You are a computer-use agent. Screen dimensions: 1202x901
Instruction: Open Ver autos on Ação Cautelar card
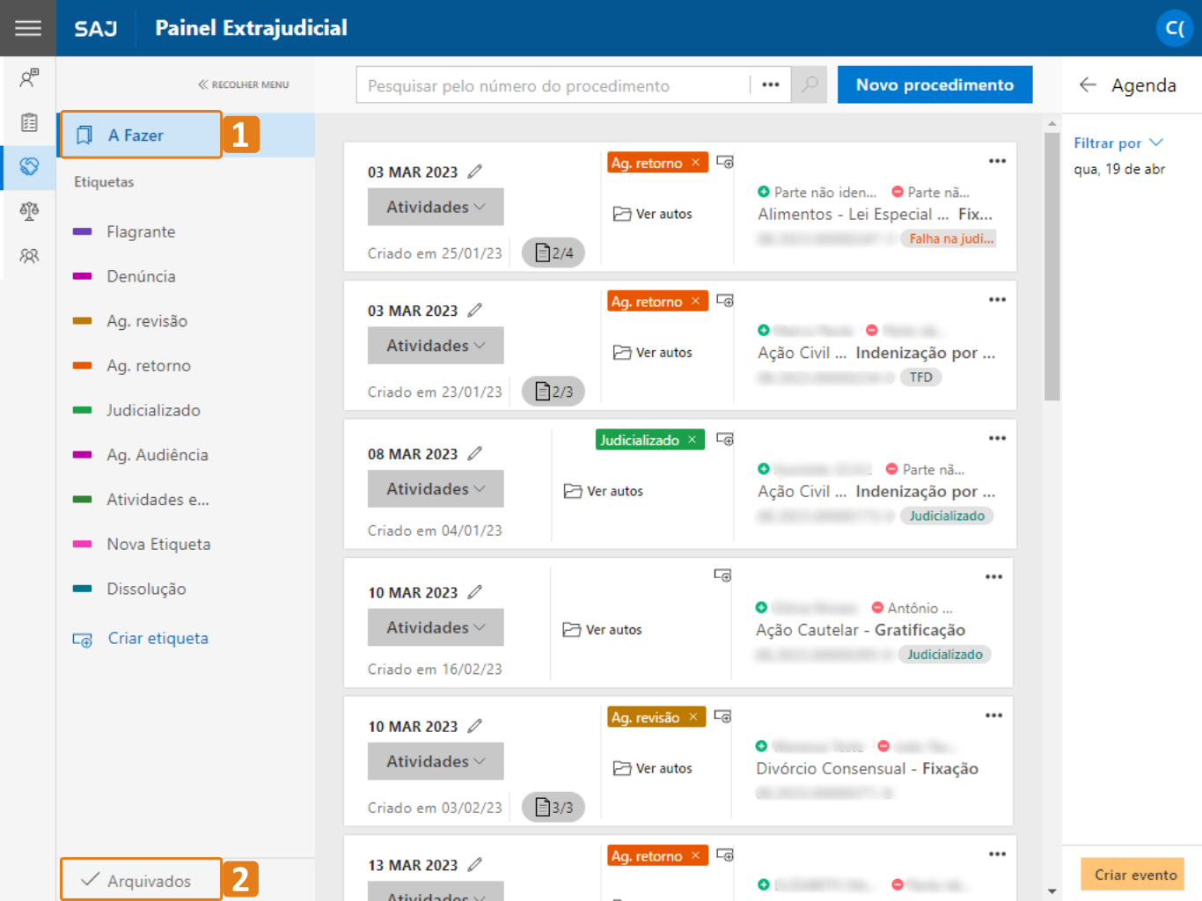pos(603,630)
